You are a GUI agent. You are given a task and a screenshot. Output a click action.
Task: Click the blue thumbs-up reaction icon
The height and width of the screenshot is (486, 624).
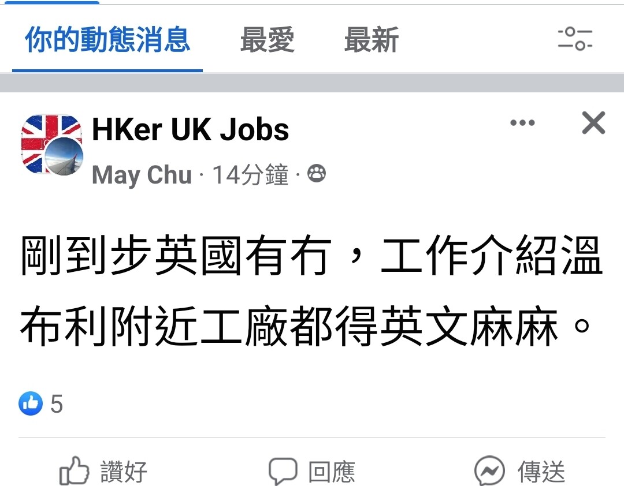click(30, 403)
